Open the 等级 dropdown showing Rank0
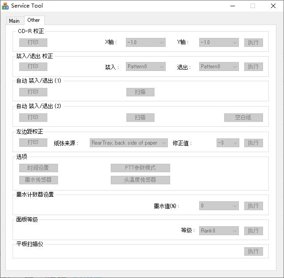 (219, 231)
